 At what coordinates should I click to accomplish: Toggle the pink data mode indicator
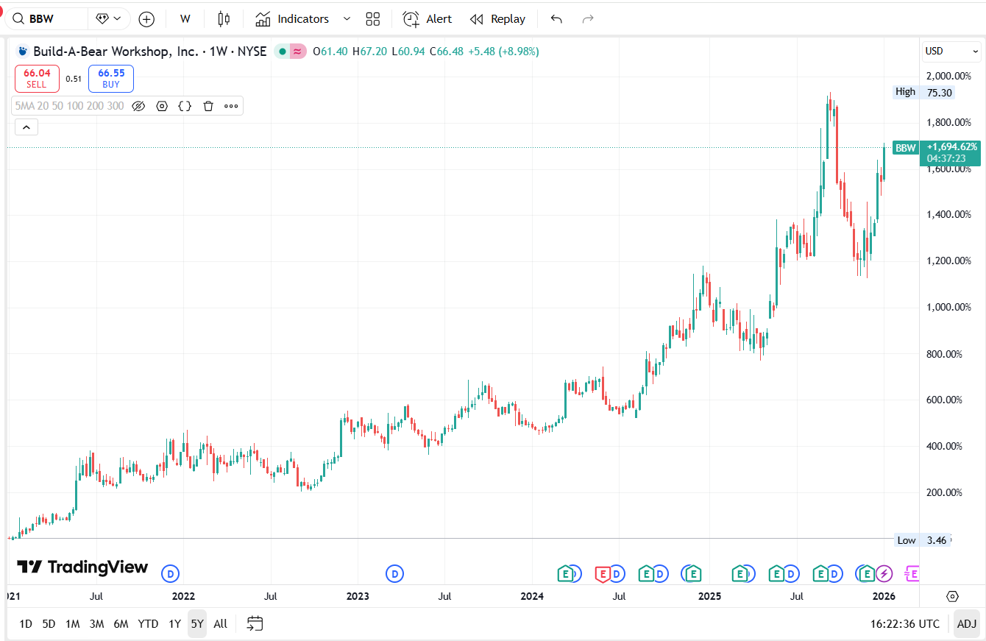[297, 52]
